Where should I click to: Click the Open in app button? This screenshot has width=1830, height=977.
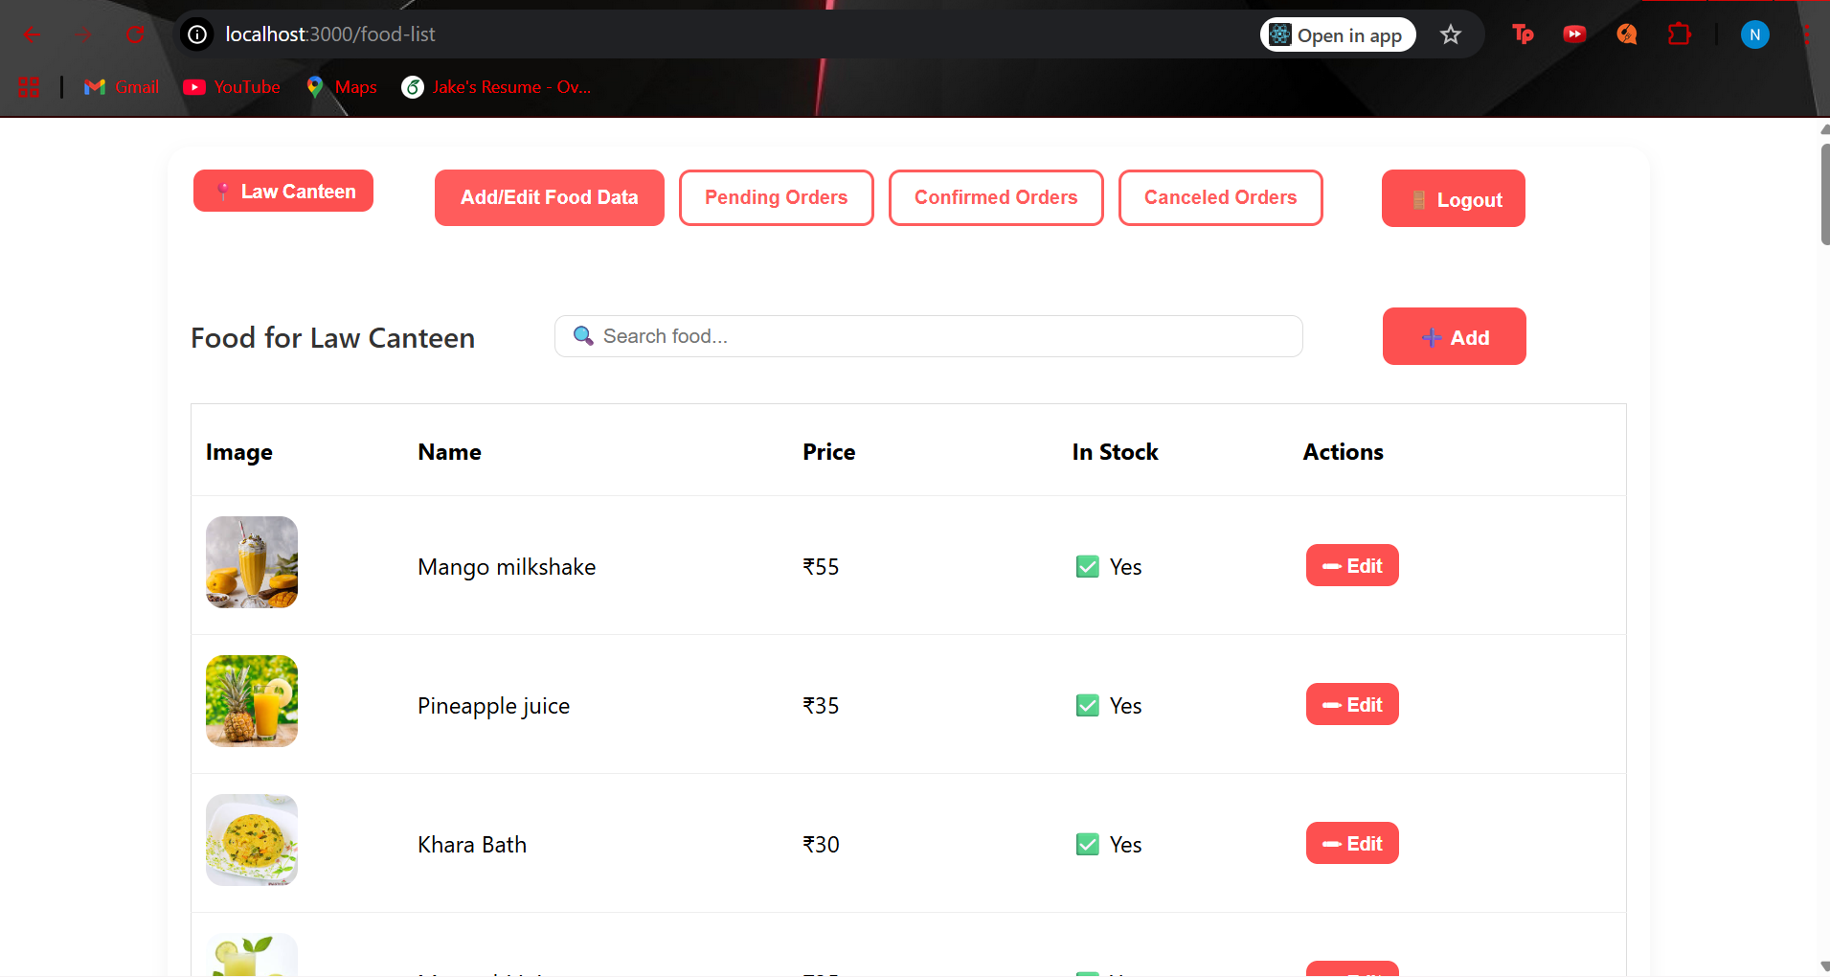(1338, 35)
